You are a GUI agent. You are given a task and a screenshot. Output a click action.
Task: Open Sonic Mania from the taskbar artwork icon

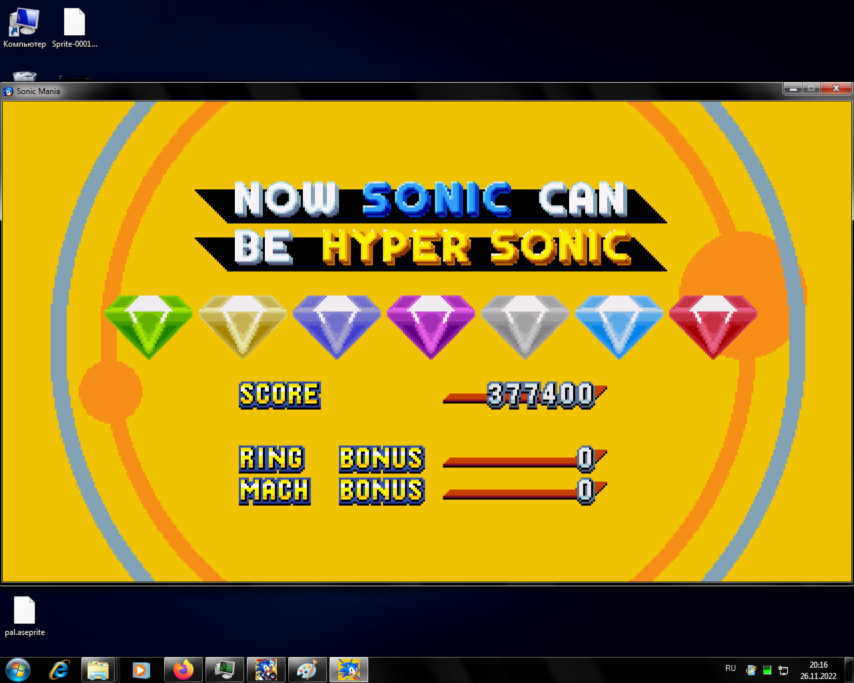coord(265,669)
